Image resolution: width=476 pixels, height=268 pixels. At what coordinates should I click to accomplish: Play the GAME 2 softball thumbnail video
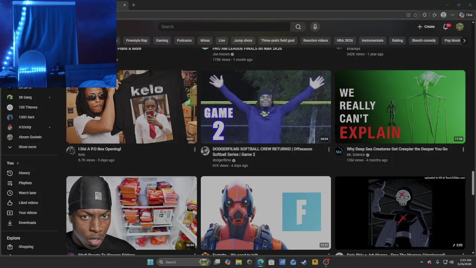pyautogui.click(x=266, y=107)
